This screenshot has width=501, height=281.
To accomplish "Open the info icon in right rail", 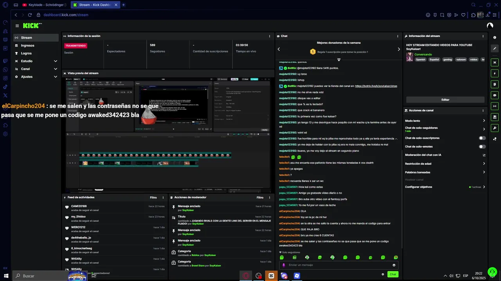I will tap(495, 37).
